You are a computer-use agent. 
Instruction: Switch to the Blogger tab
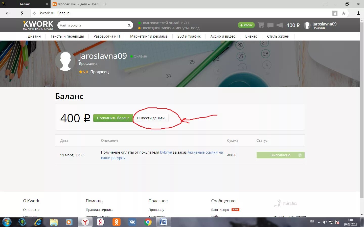click(76, 4)
